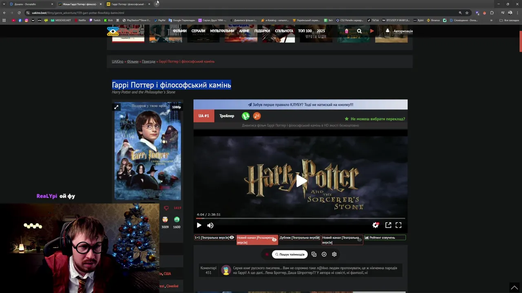Select the UA #1 player tab
The image size is (522, 293).
tap(203, 116)
